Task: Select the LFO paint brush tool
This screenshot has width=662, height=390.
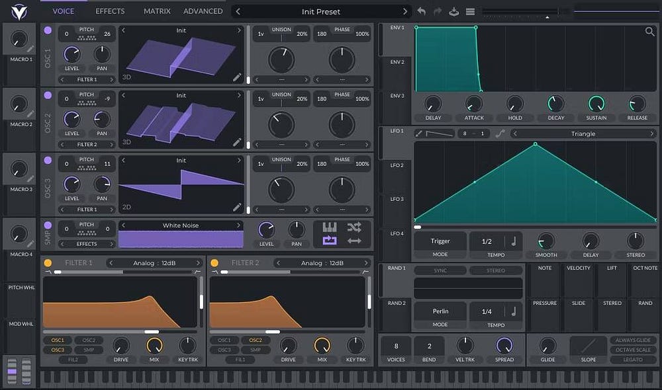Action: [x=418, y=134]
